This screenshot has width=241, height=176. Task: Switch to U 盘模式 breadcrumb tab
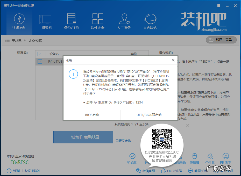(35, 40)
